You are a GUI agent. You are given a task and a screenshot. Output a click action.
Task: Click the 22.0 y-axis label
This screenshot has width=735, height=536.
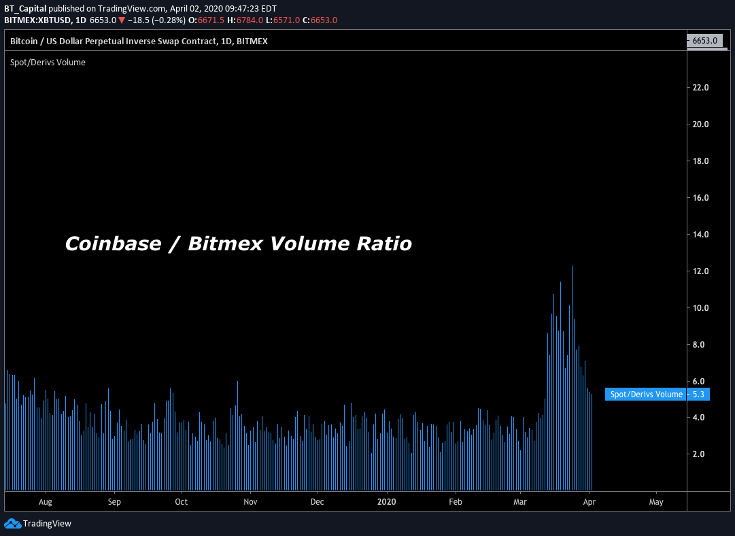701,88
